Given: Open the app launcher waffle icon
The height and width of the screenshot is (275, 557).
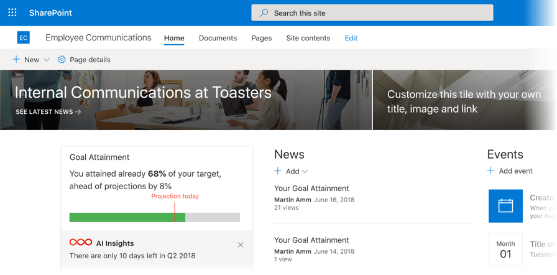Looking at the screenshot, I should 12,13.
